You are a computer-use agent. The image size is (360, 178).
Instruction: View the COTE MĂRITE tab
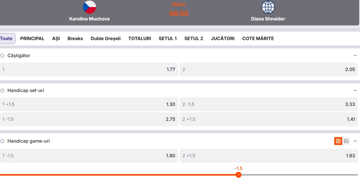(x=258, y=39)
